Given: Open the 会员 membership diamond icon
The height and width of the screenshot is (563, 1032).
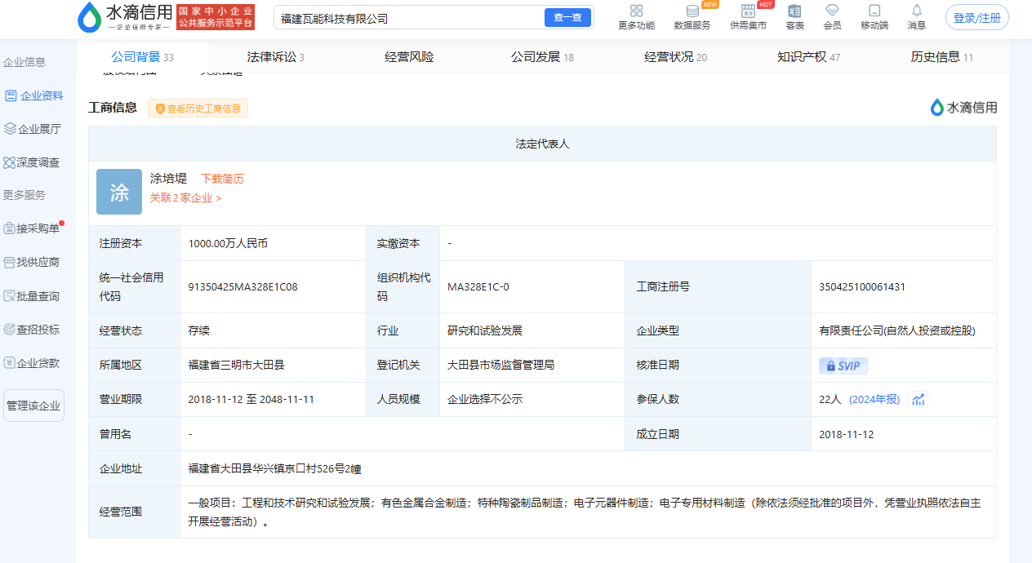Looking at the screenshot, I should (x=832, y=11).
